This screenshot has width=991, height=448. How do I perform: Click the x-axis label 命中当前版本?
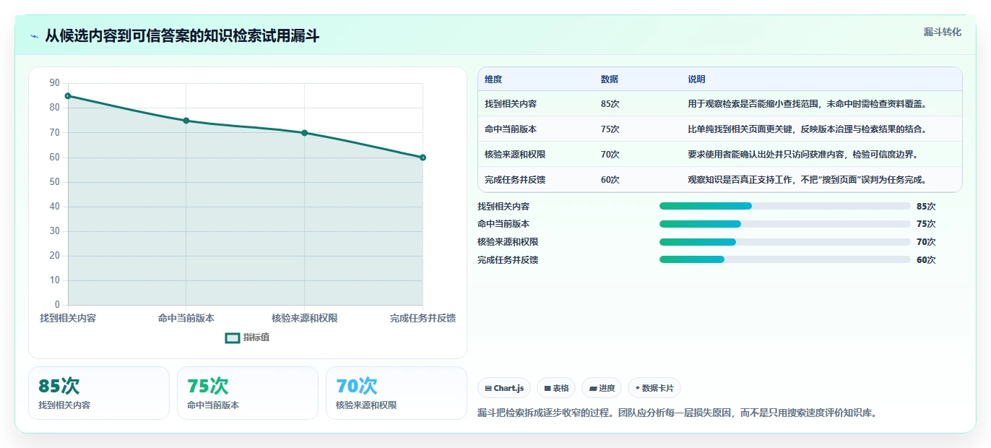(186, 318)
